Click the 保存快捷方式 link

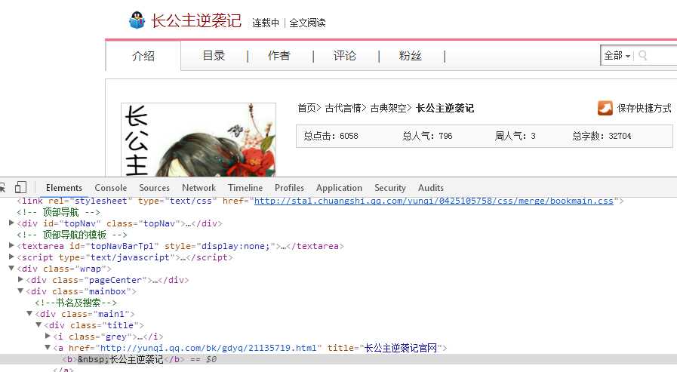pos(644,108)
